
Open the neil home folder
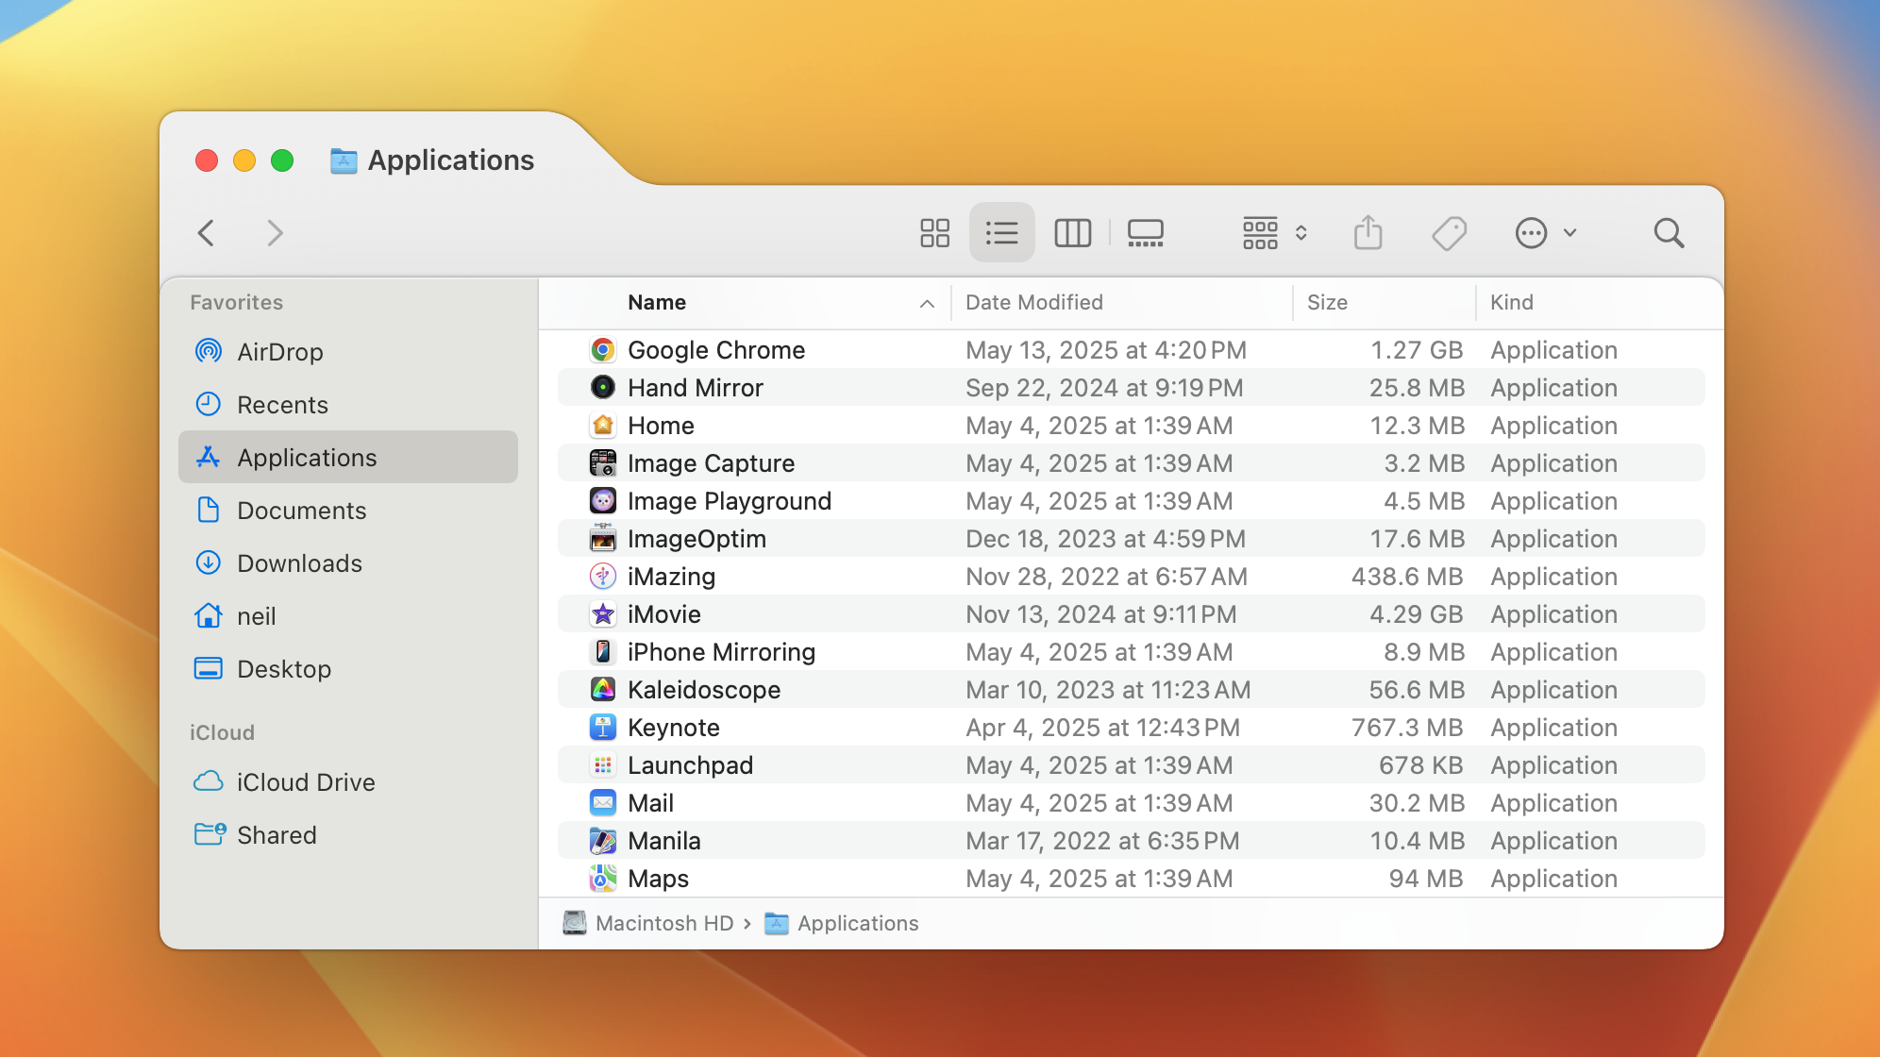click(x=348, y=616)
